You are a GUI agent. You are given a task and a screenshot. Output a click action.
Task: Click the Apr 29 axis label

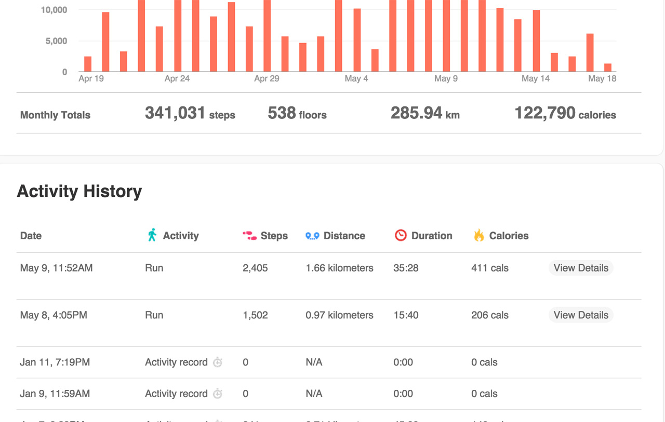click(x=267, y=79)
